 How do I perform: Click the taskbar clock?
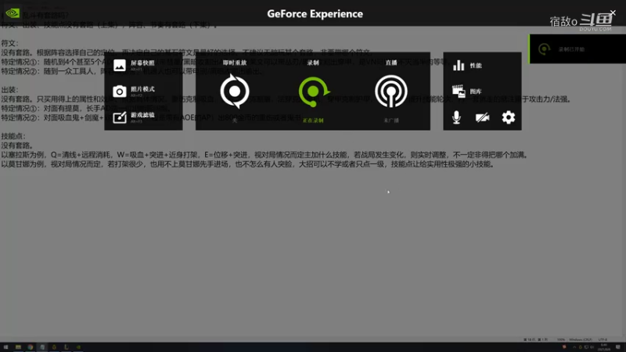click(x=603, y=347)
